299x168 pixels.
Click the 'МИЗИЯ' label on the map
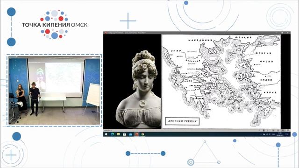[266, 62]
